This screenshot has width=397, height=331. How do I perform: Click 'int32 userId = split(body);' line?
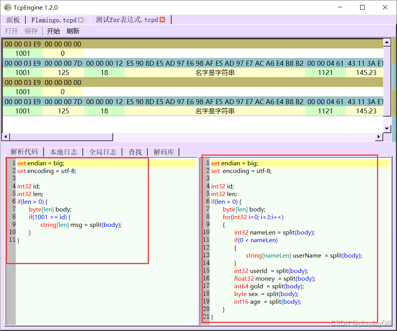tap(271, 271)
